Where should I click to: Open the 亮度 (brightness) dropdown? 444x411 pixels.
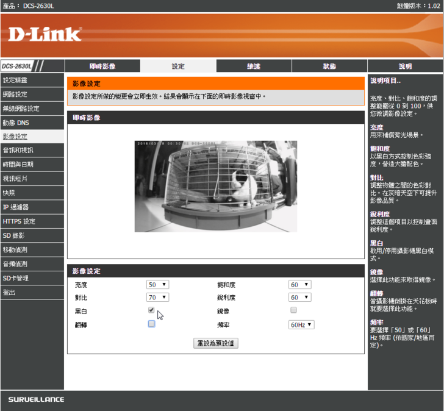tap(157, 285)
